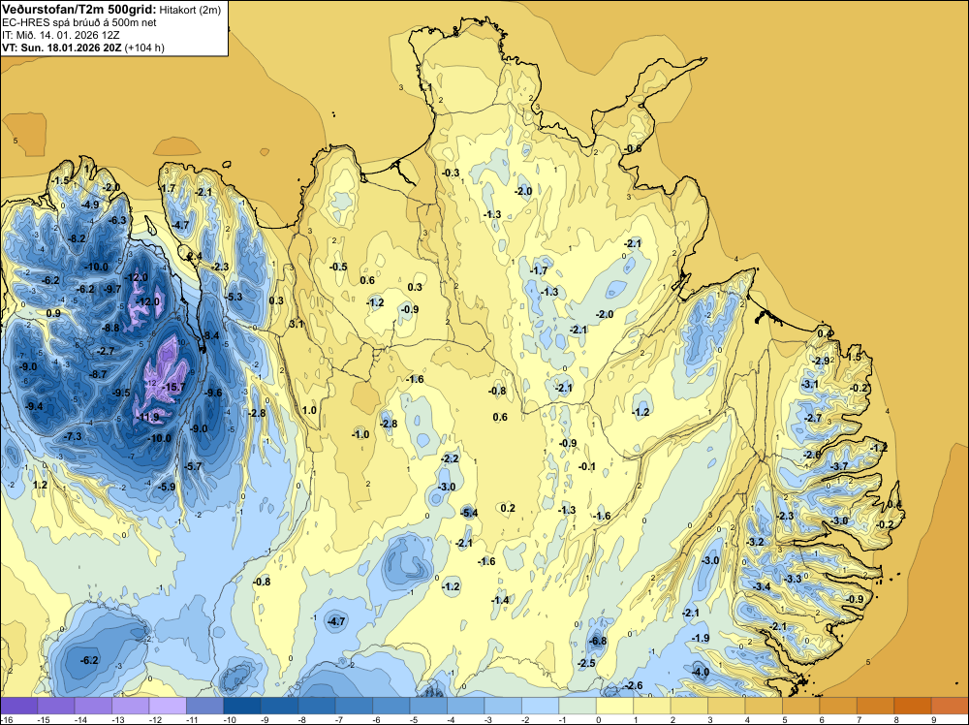The image size is (969, 725).
Task: Click the pale yellow legend swatch between 0 and 1
Action: point(615,706)
